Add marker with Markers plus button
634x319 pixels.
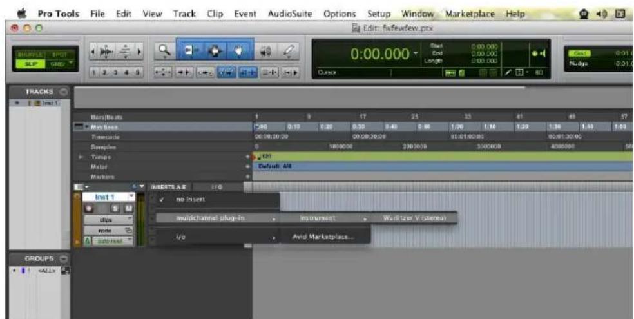[247, 177]
